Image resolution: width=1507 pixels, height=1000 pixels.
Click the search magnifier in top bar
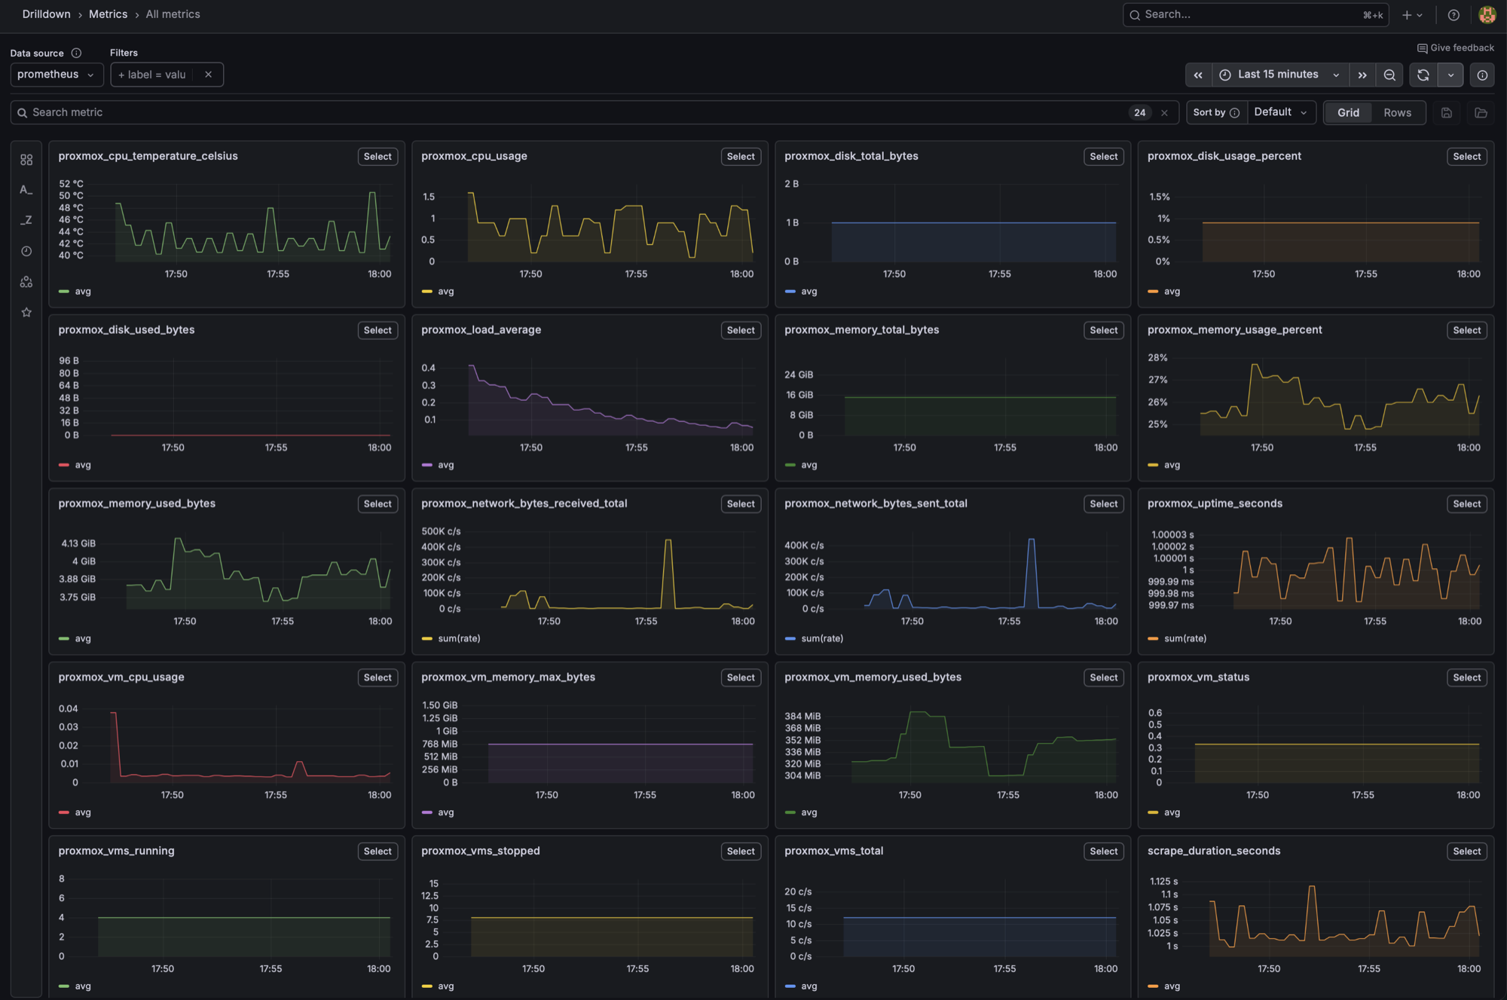(x=1135, y=14)
